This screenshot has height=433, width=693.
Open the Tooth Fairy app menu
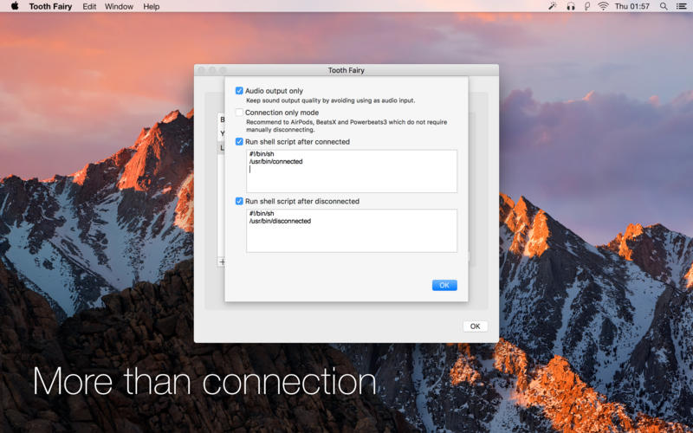click(x=50, y=6)
